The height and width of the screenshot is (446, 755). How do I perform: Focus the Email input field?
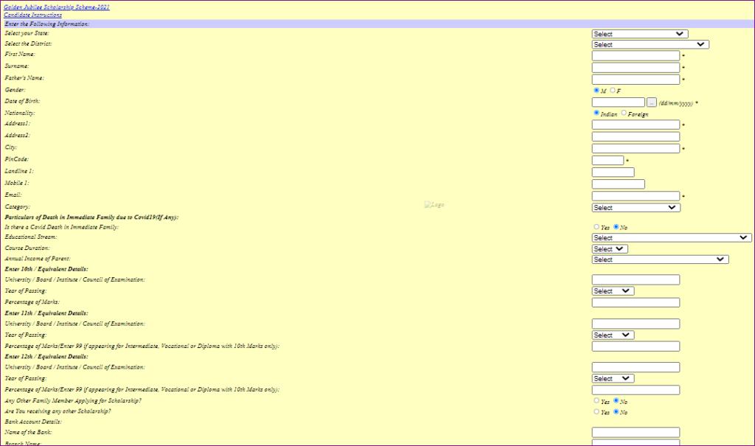pos(635,196)
